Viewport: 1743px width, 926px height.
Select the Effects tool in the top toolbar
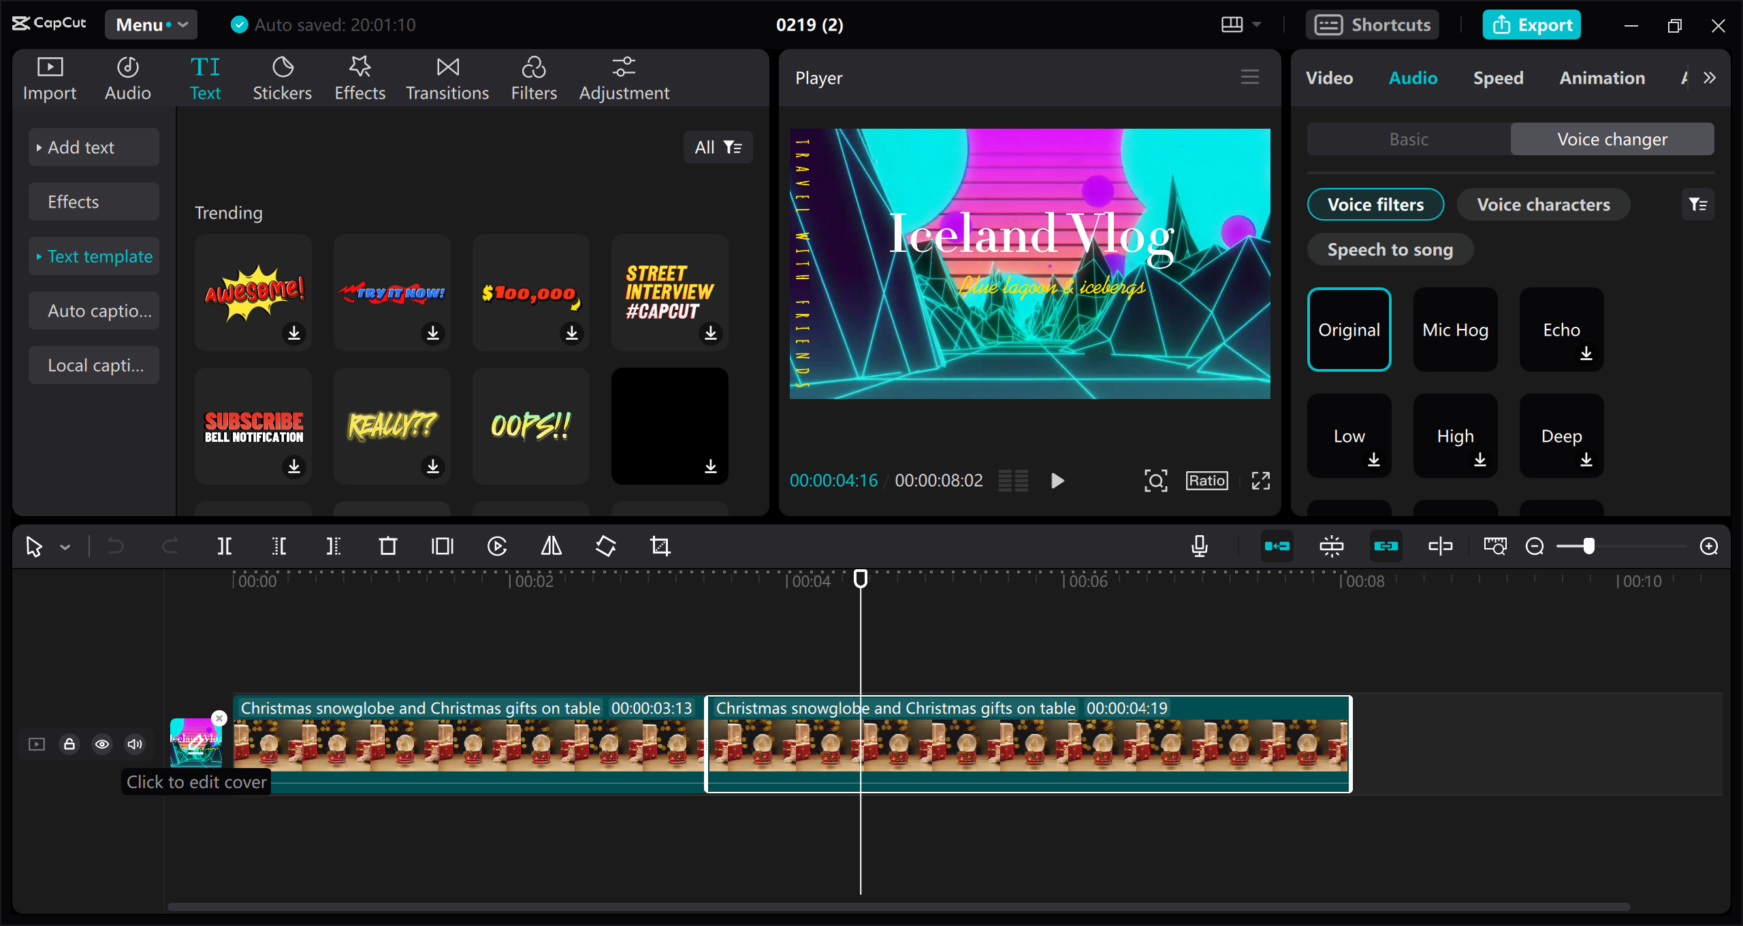[x=359, y=76]
